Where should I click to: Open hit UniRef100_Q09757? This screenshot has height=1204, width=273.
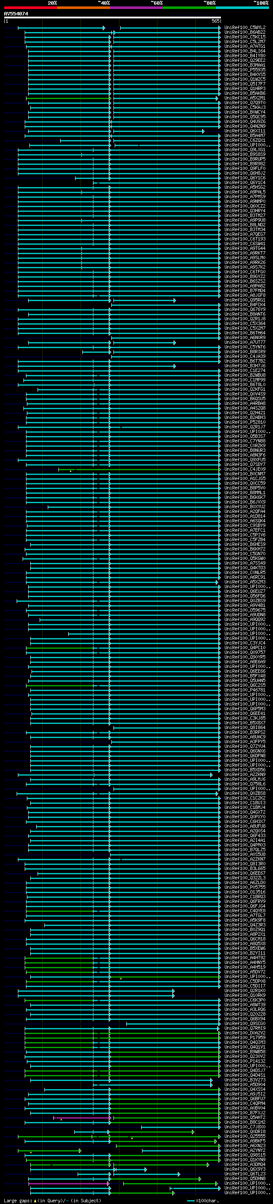245,653
